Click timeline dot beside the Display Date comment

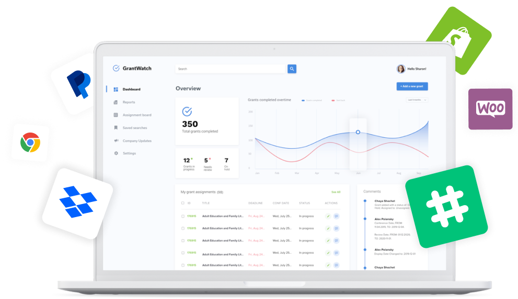(x=365, y=250)
